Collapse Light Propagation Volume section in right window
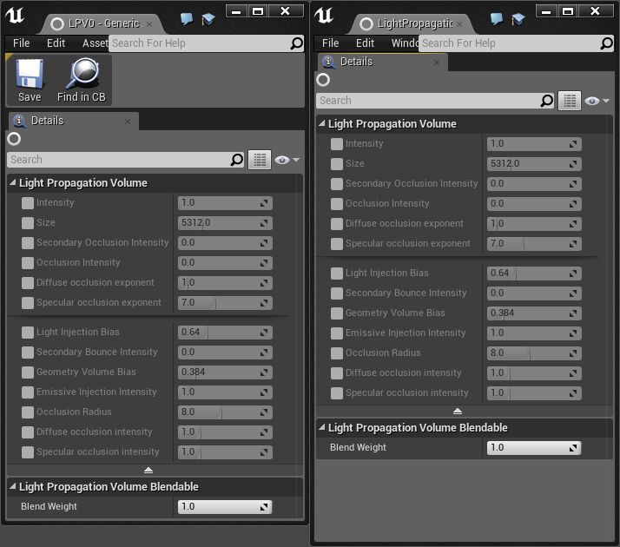Screen dimensions: 620x547 coord(322,123)
